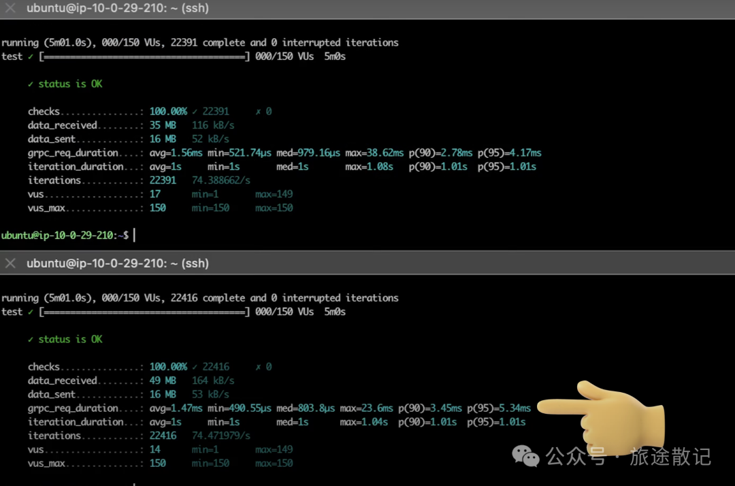Click "22391 complete" in upper running line
The height and width of the screenshot is (486, 735).
[208, 43]
